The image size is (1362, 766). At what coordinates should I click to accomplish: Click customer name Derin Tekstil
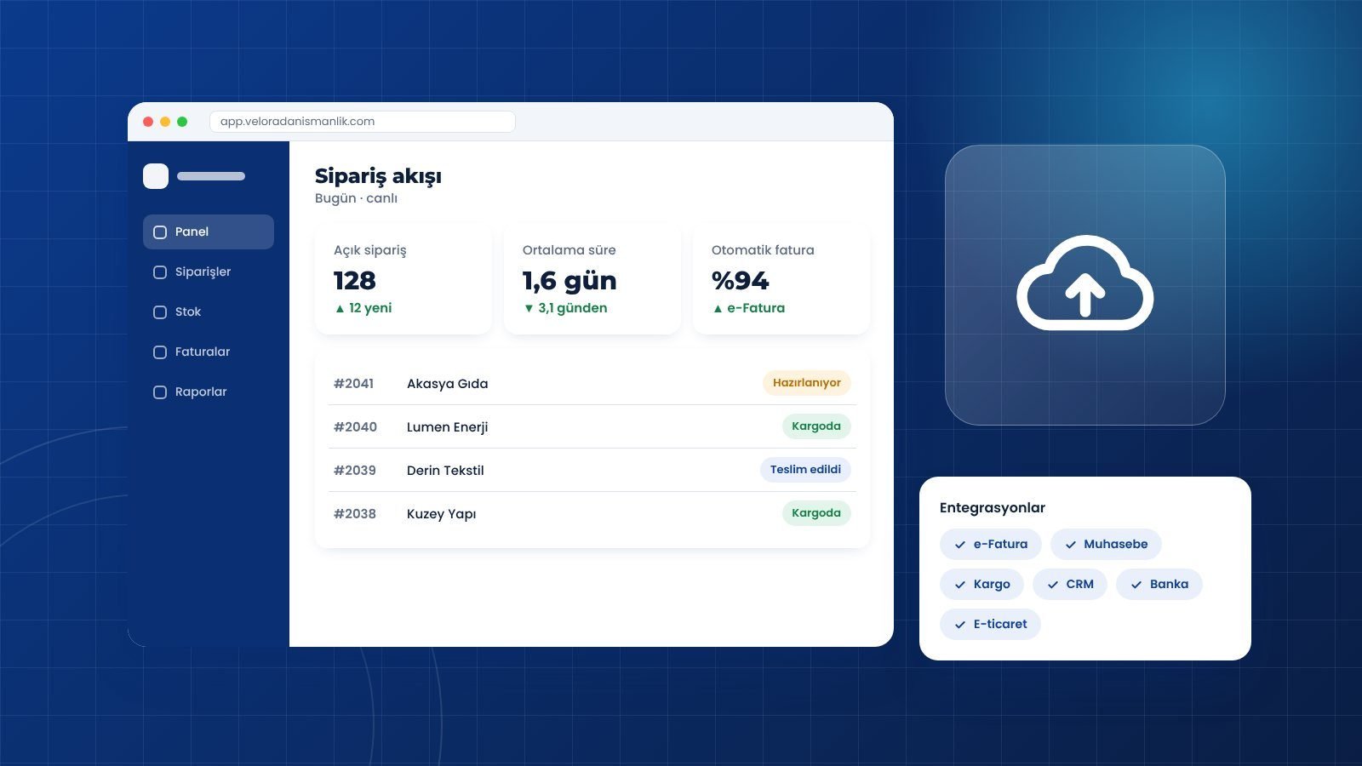coord(445,471)
